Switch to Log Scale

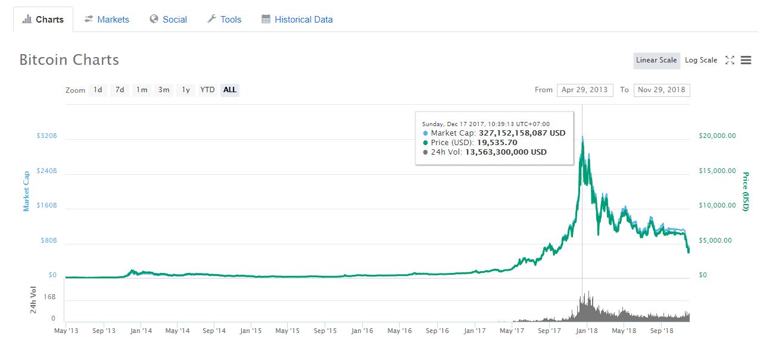701,60
